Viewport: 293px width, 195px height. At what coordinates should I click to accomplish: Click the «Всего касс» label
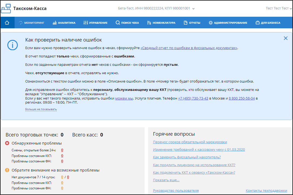[85, 135]
